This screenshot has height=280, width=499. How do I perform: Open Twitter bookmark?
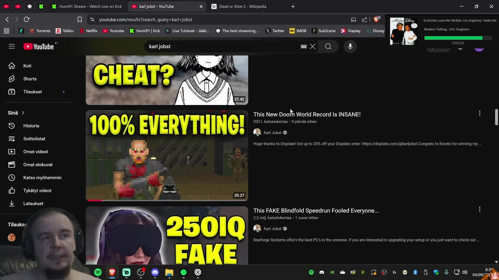point(275,31)
